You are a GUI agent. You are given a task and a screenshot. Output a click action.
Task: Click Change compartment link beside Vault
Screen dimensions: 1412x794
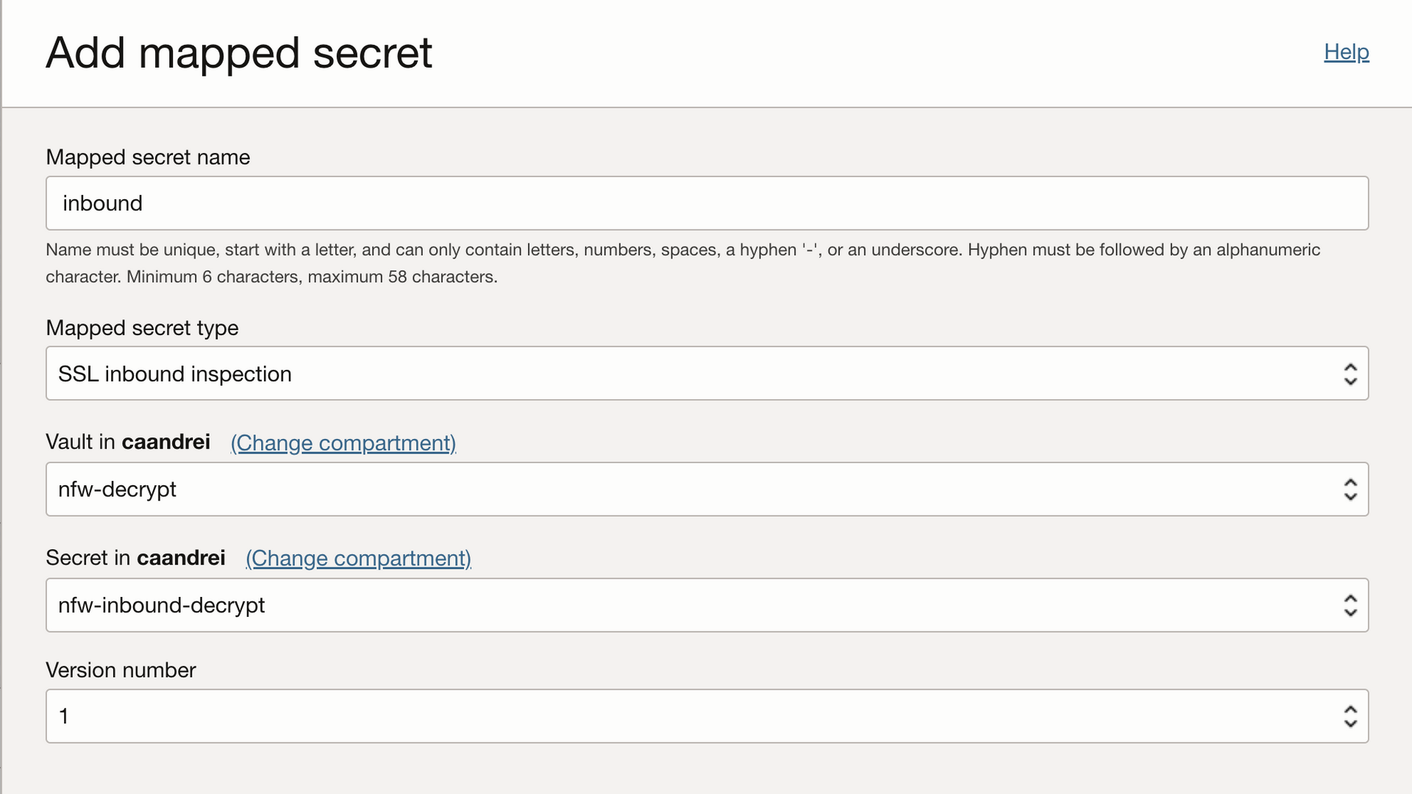[343, 443]
